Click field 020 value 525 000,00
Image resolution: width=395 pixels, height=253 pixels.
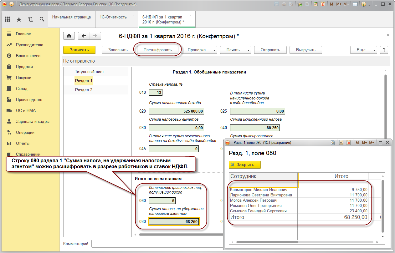point(177,111)
